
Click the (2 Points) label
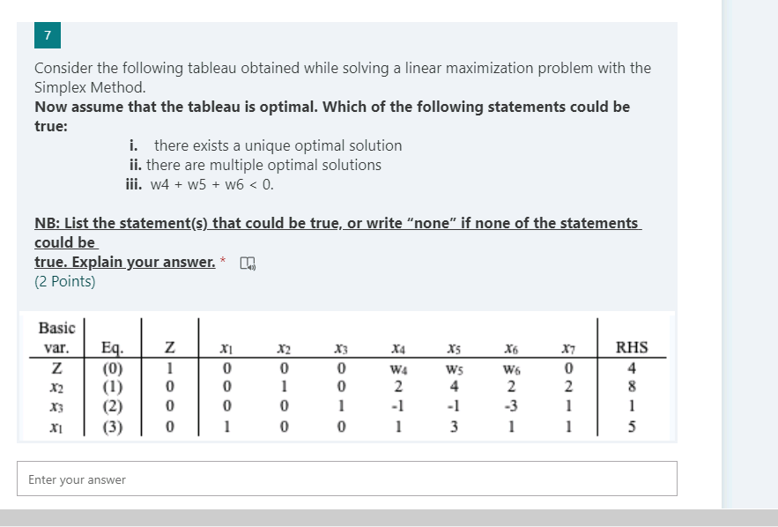(60, 278)
